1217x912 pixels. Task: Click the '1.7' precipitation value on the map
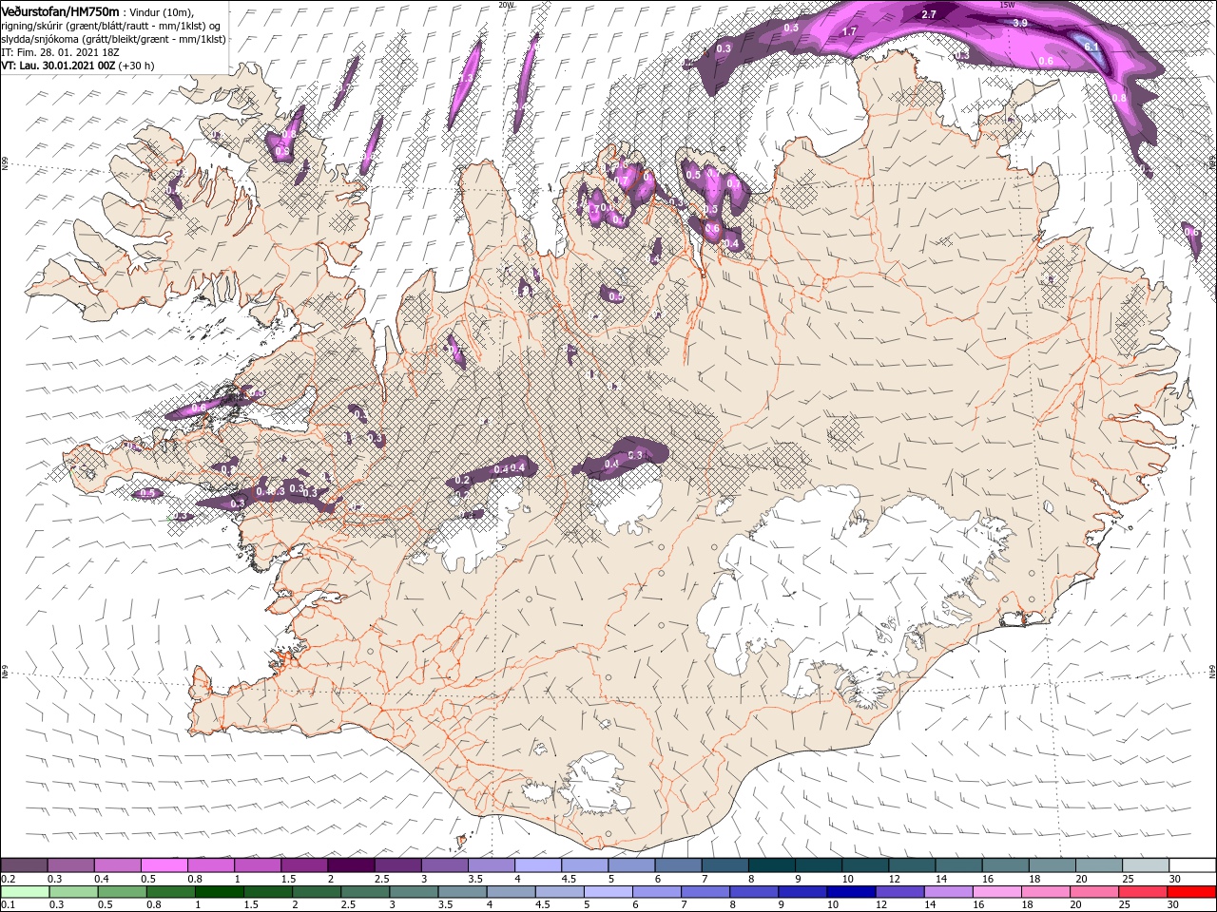850,31
